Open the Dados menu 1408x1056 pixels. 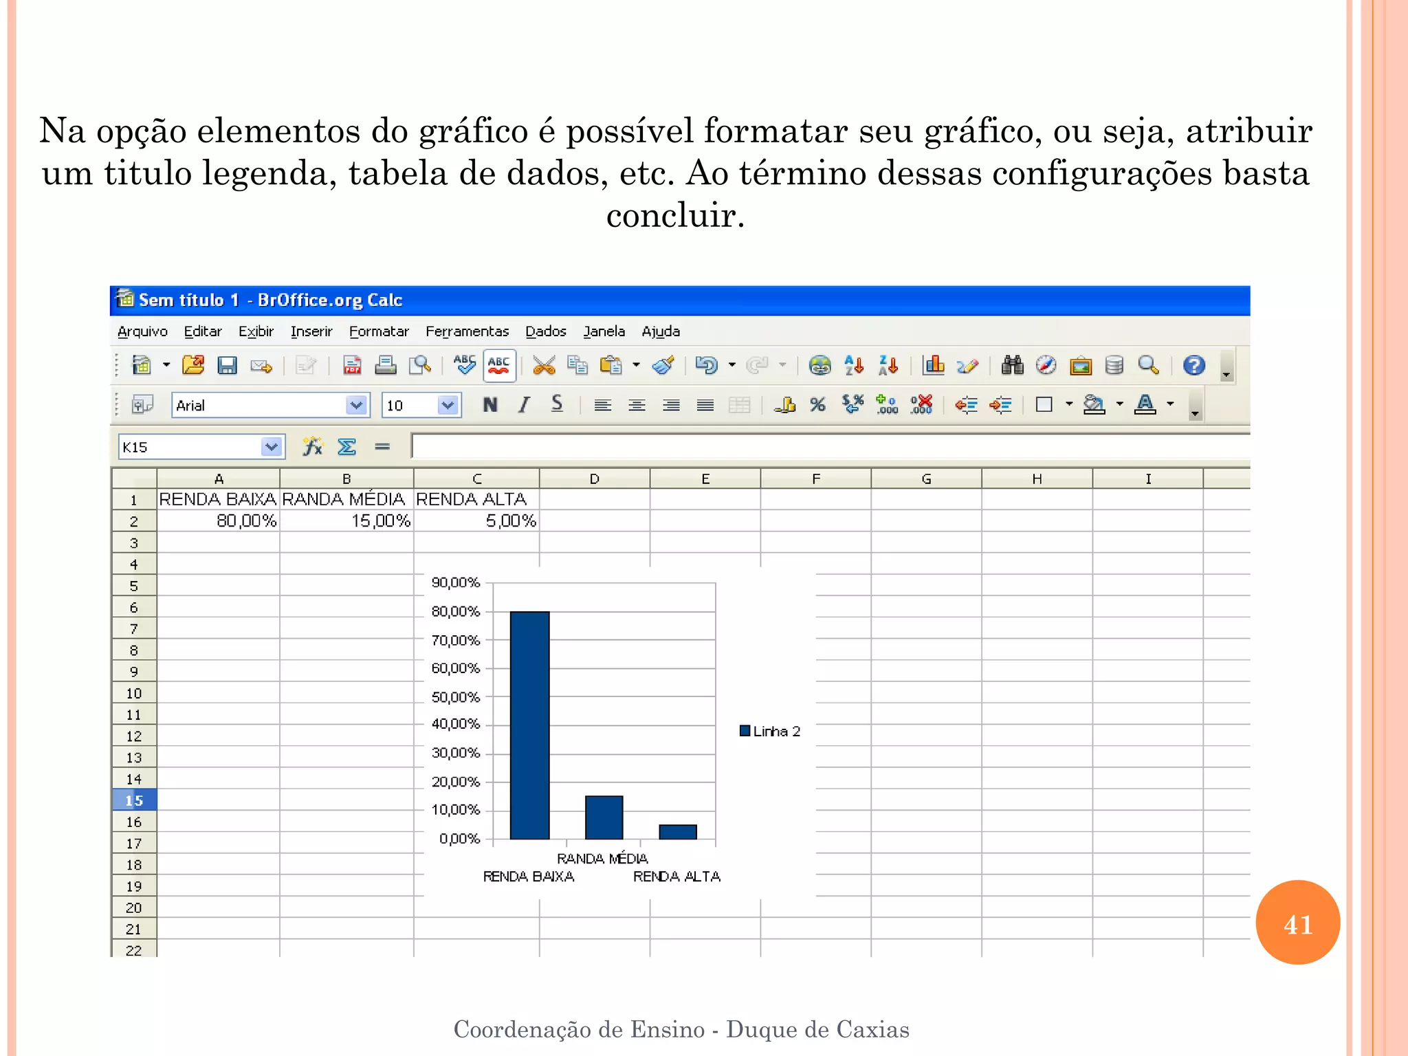coord(546,331)
